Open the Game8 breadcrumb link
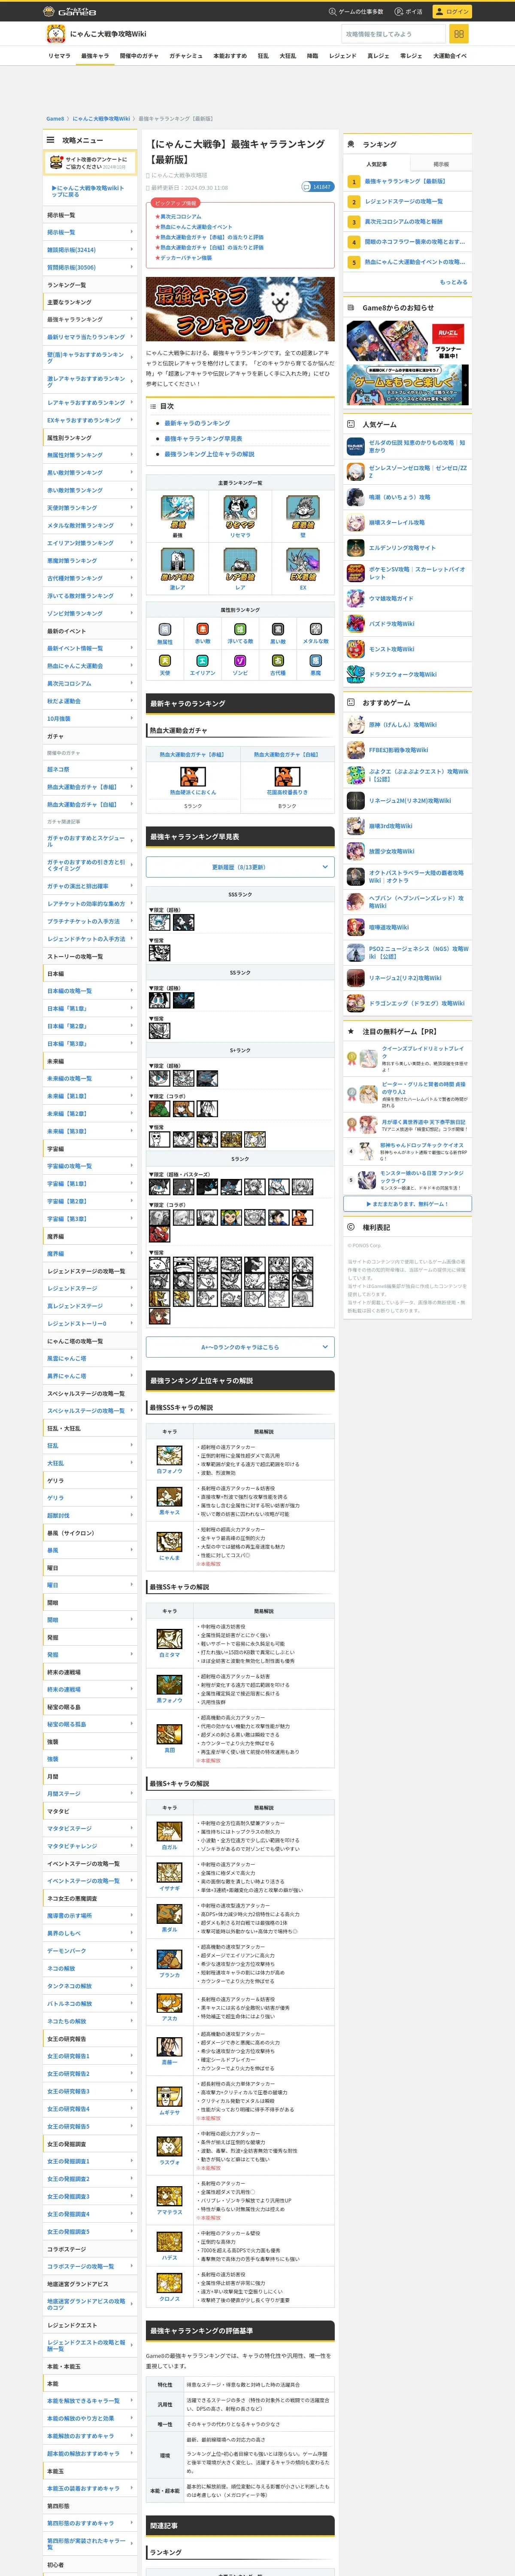This screenshot has height=2576, width=515. click(x=55, y=119)
